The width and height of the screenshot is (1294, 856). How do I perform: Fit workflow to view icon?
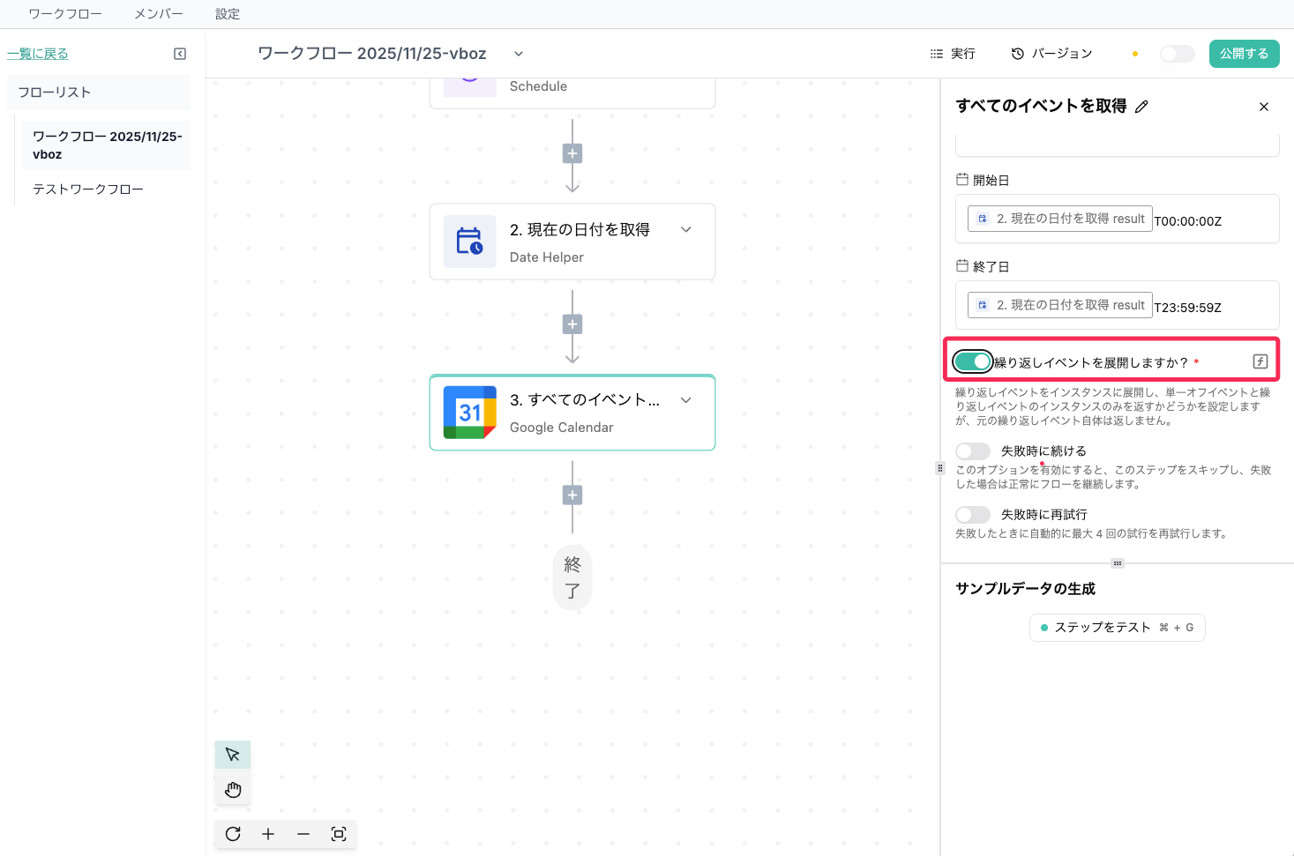pyautogui.click(x=339, y=834)
